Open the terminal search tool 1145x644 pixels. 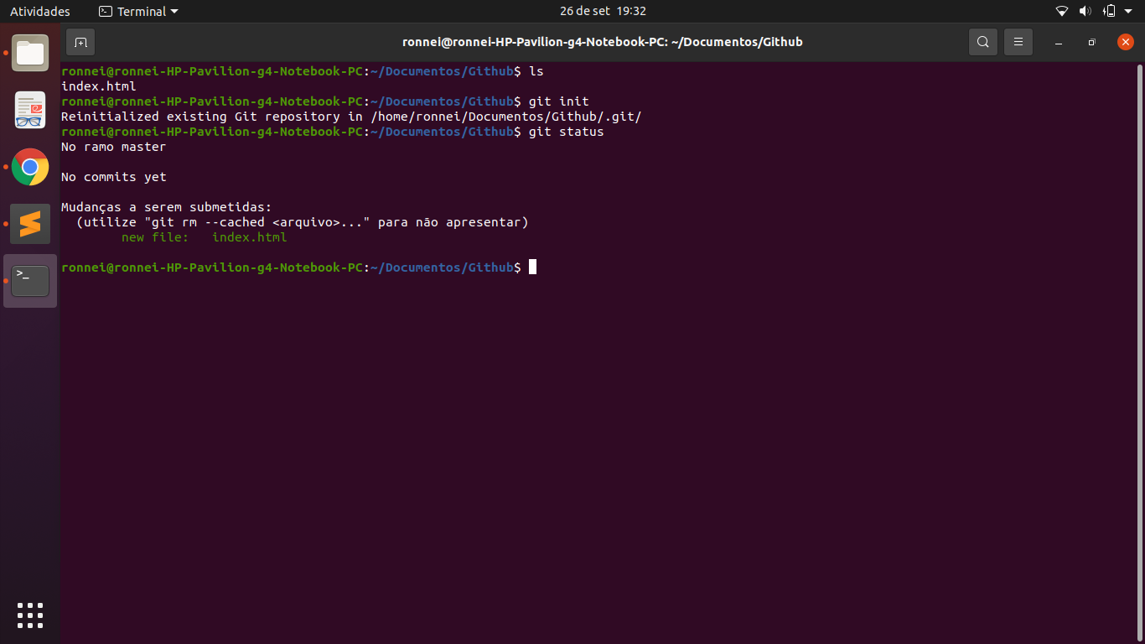coord(983,42)
